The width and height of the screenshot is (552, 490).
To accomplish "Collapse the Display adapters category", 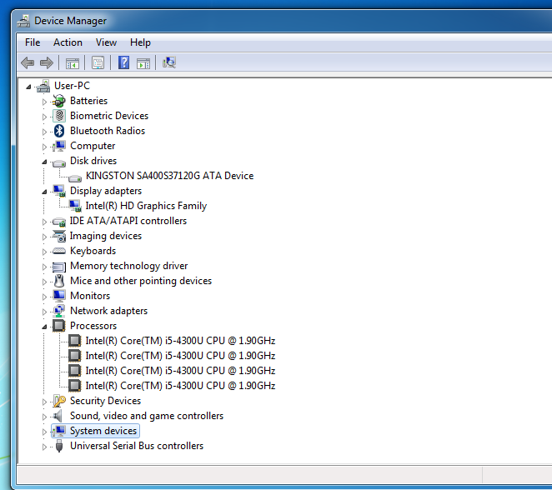I will point(44,192).
